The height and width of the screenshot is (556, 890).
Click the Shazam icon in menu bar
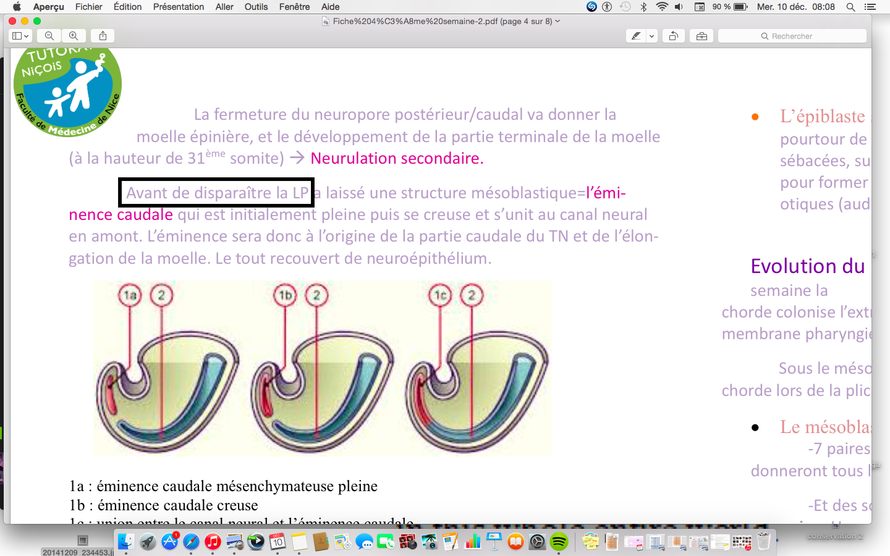[591, 7]
